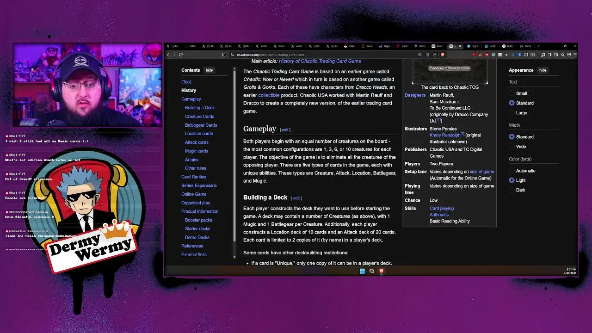Viewport: 592px width, 333px height.
Task: Switch to the Top 1 tab
Action: coord(473,46)
